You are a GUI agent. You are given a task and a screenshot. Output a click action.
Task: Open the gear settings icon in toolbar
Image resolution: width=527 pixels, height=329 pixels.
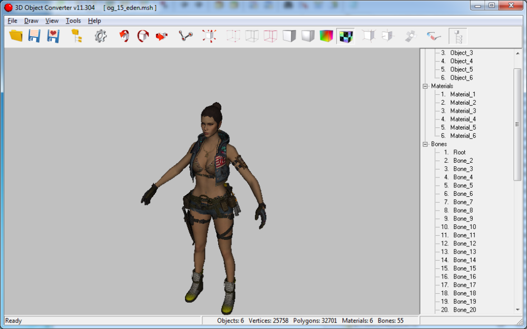click(x=100, y=36)
